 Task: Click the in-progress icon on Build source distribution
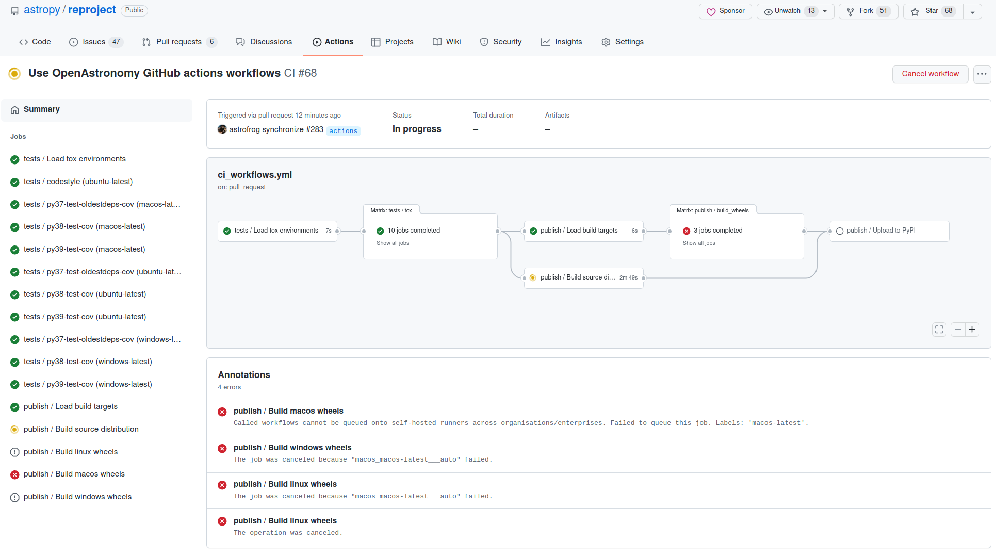[14, 430]
